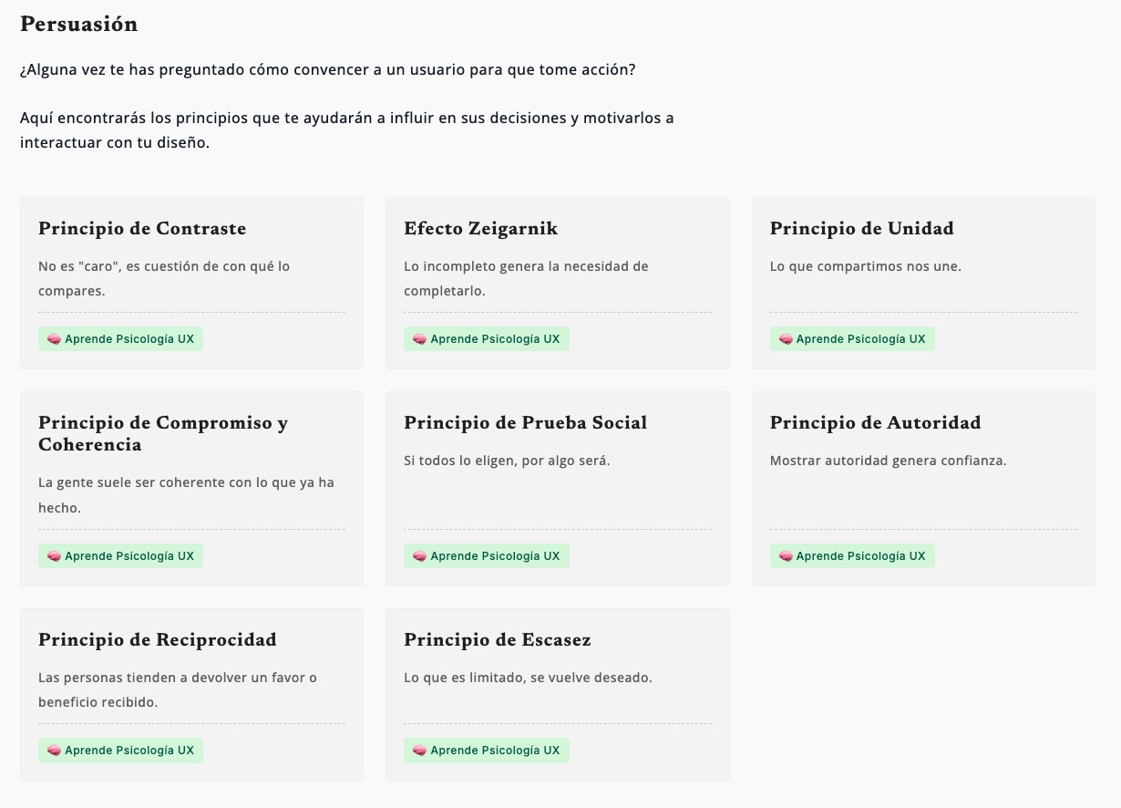Image resolution: width=1121 pixels, height=808 pixels.
Task: Click brain icon in Prueba Social tag
Action: 419,556
